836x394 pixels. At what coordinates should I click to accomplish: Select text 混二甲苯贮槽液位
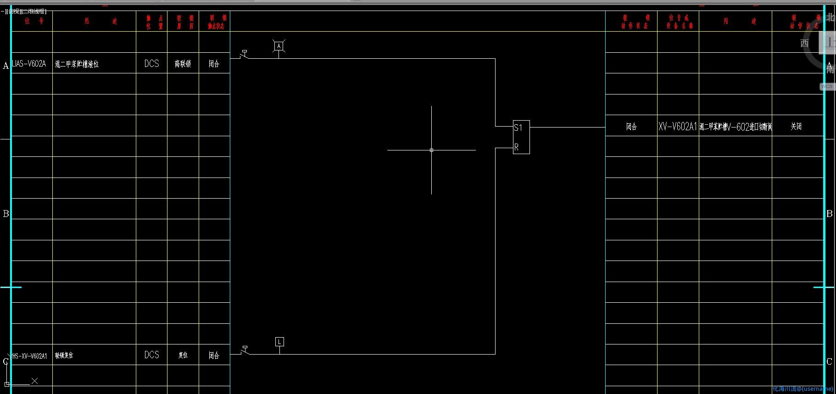point(77,64)
